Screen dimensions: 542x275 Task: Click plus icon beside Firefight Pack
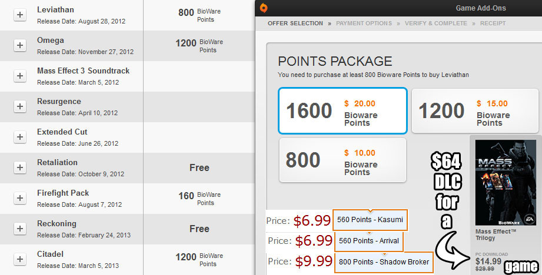[19, 198]
